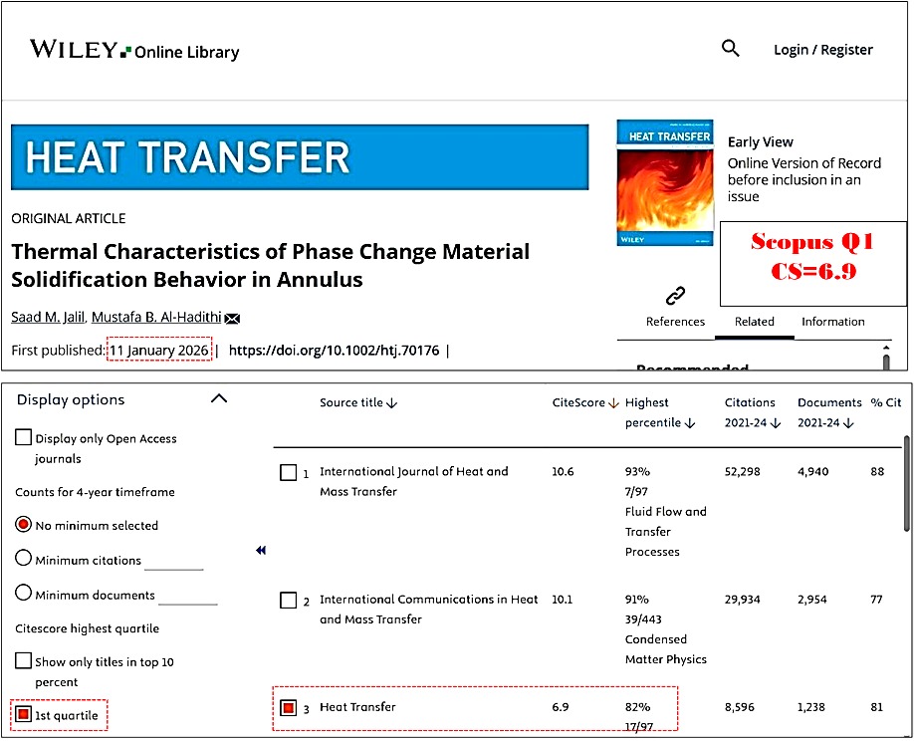Open author Saad M. Jalil link
914x742 pixels.
pos(47,318)
